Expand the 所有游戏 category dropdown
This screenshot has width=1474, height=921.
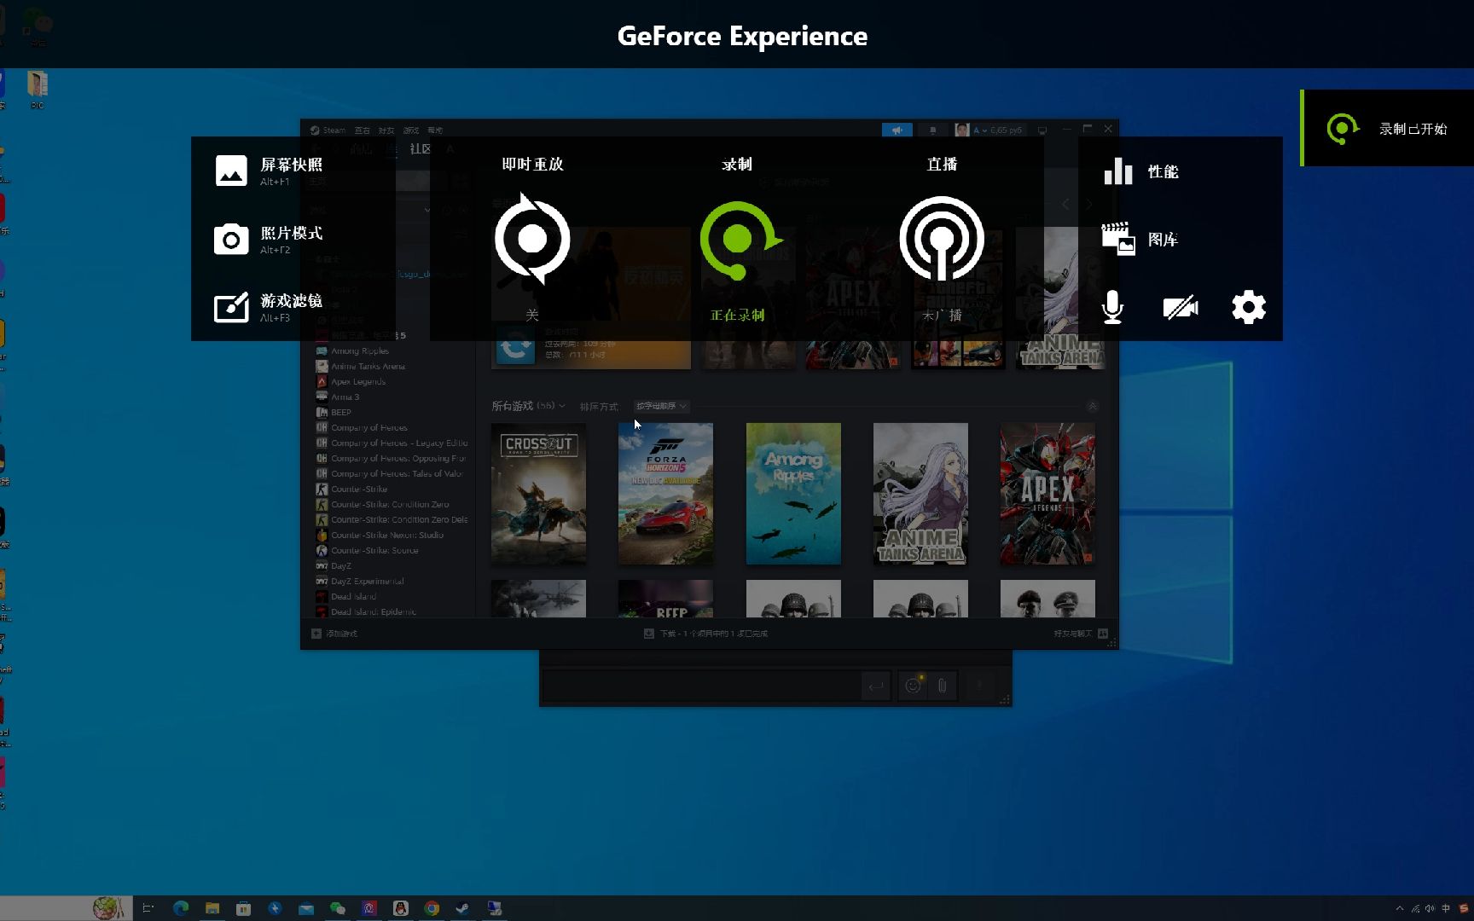(561, 406)
